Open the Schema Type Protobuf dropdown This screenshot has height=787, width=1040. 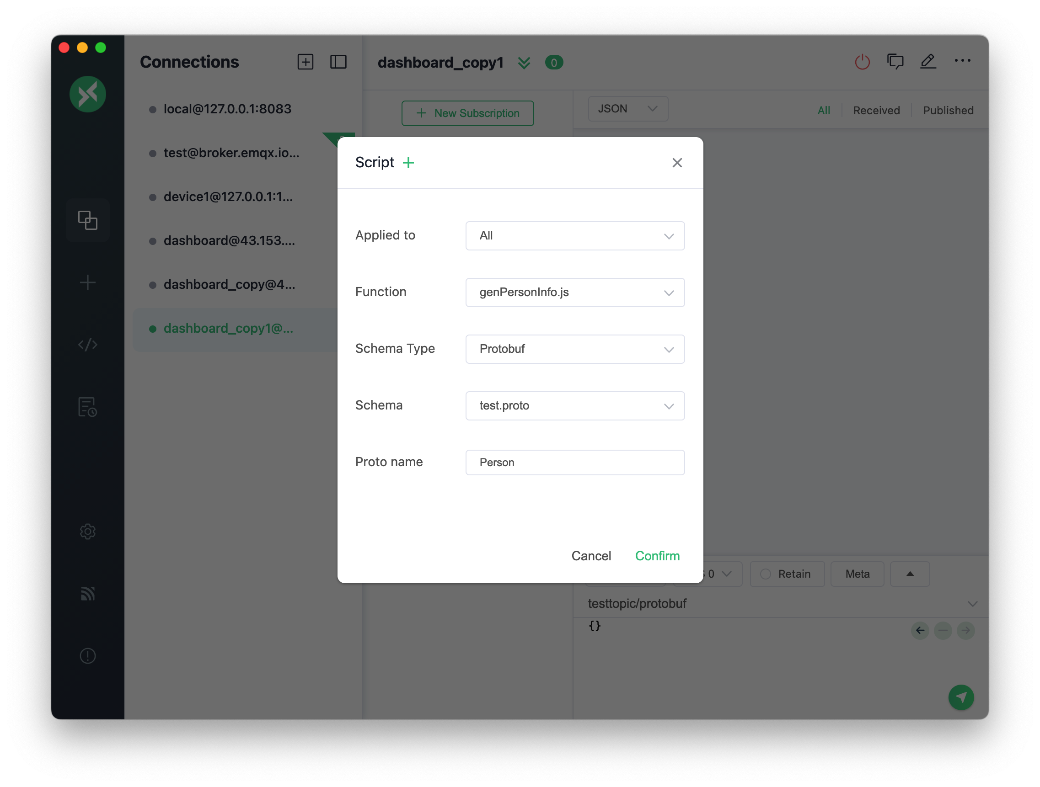574,349
